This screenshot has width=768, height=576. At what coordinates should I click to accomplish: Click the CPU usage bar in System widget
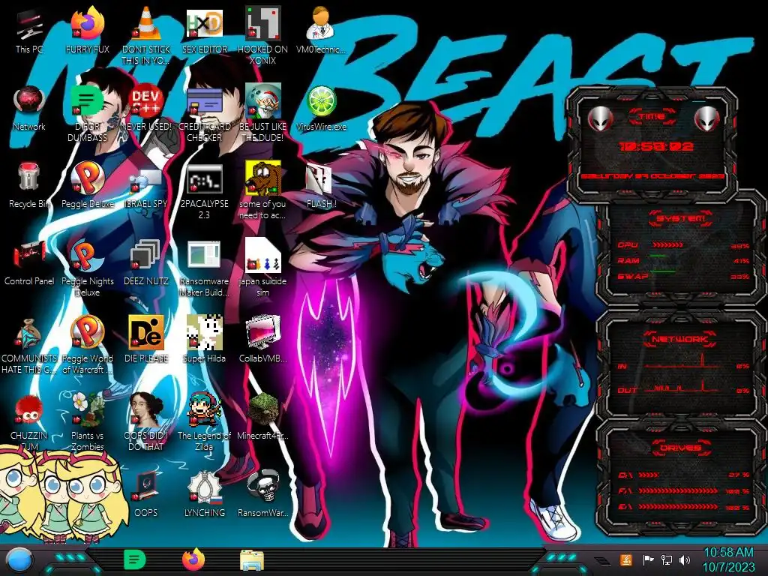pos(668,244)
